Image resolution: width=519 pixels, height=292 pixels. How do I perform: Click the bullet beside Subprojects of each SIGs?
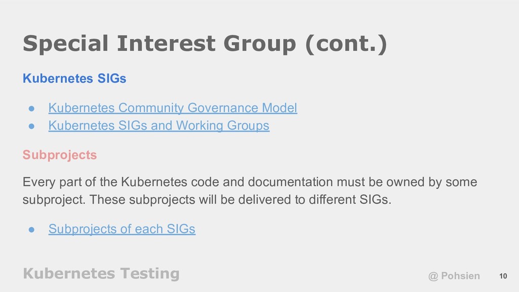pyautogui.click(x=32, y=230)
